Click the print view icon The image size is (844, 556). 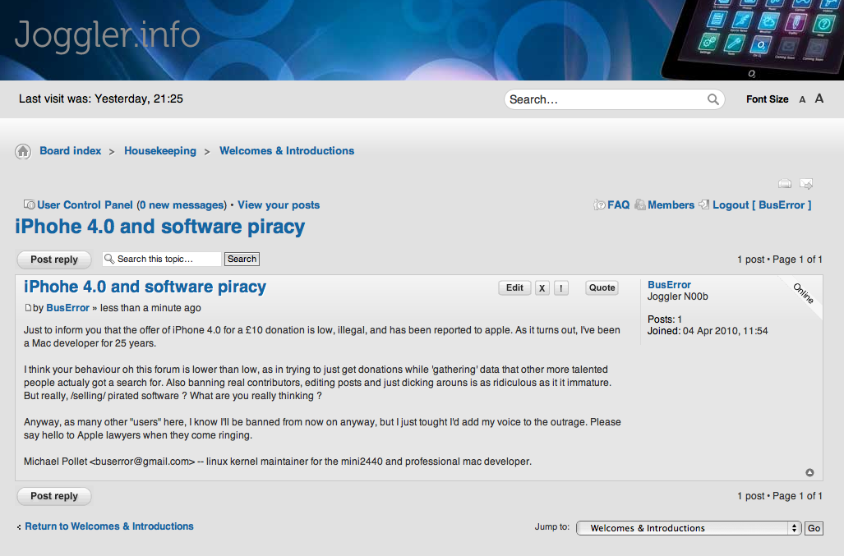(x=785, y=184)
